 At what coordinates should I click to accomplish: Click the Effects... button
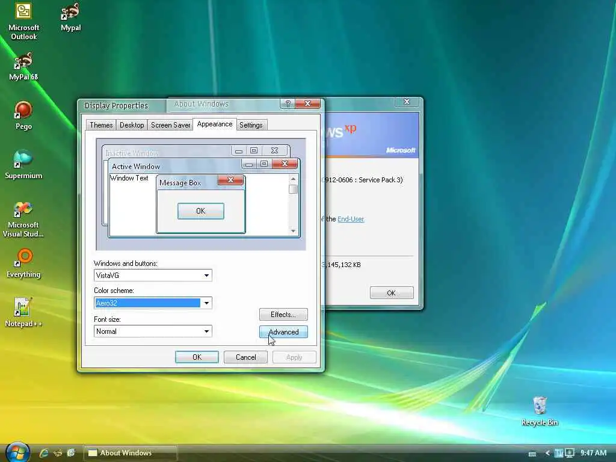(283, 314)
